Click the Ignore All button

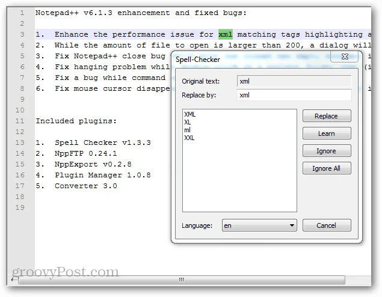(x=327, y=168)
